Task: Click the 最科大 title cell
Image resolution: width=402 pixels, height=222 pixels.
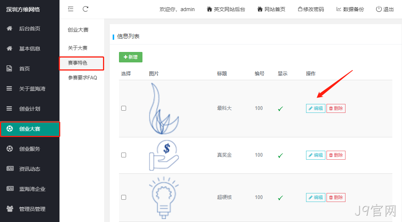Action: 224,108
